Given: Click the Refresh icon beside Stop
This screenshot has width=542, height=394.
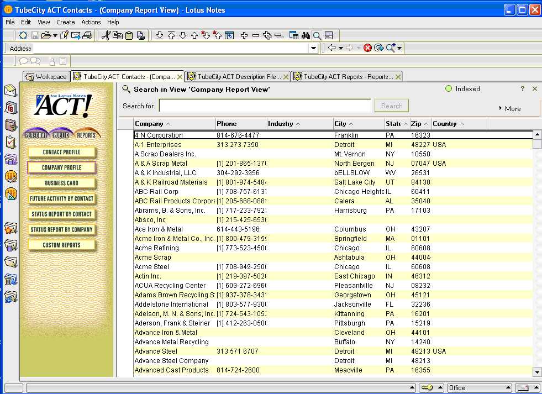Looking at the screenshot, I should click(379, 48).
